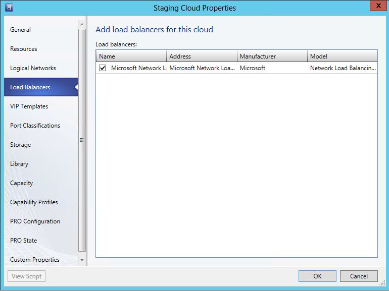Close the Staging Cloud Properties window

[x=378, y=6]
